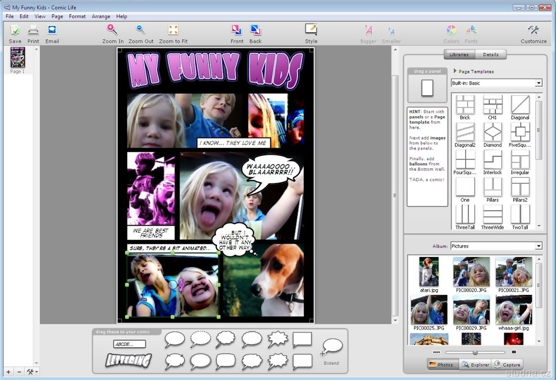Switch to Photos source
The image size is (556, 380).
click(x=441, y=364)
